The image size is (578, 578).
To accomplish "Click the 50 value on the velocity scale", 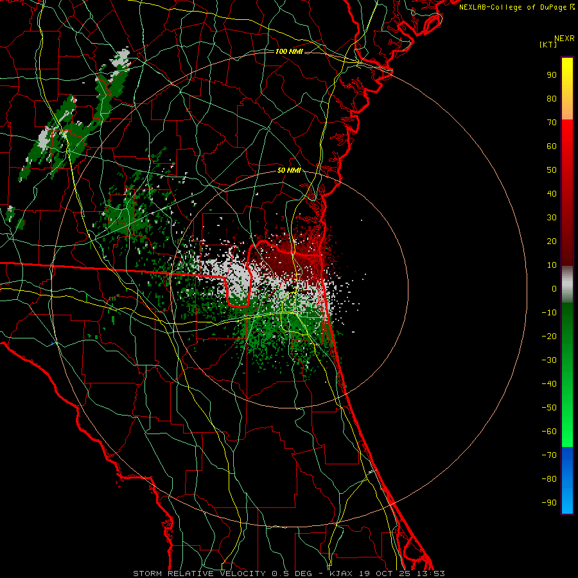I will click(552, 170).
